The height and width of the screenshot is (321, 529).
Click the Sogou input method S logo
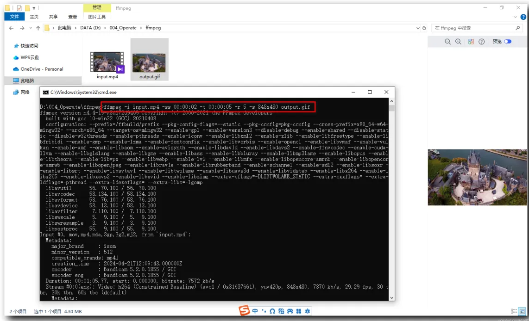click(x=244, y=311)
